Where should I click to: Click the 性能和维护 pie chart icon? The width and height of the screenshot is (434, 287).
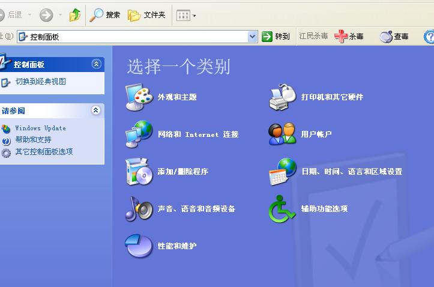[139, 246]
